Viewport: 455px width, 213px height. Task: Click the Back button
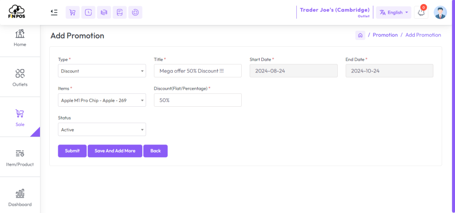156,151
